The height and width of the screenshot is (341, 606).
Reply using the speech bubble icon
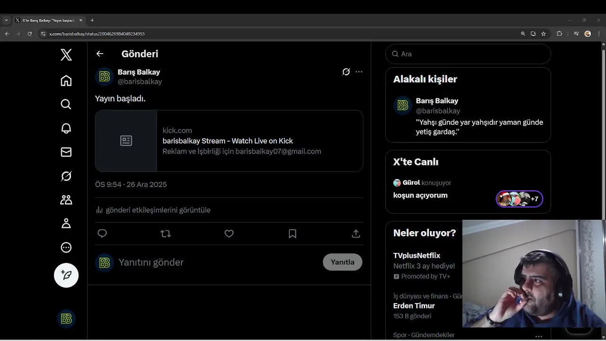[102, 233]
